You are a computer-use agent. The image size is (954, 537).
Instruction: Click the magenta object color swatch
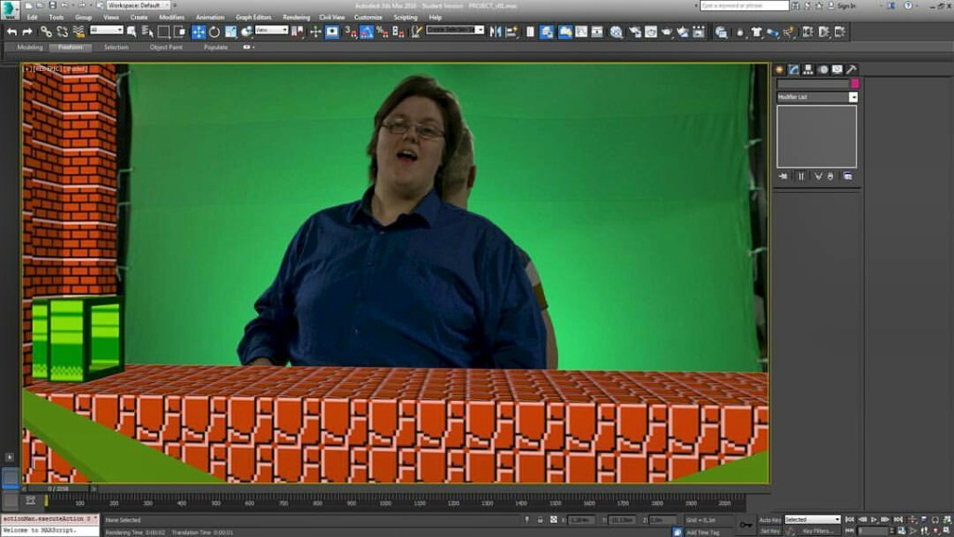(x=855, y=83)
